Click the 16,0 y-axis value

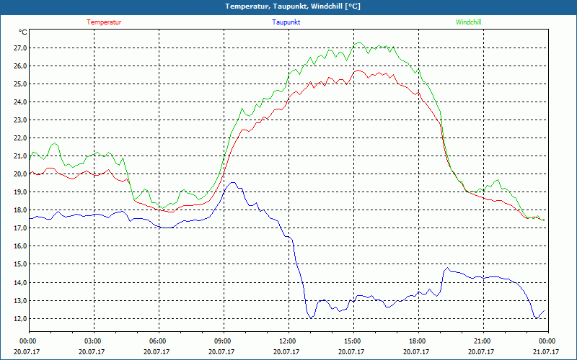[20, 246]
